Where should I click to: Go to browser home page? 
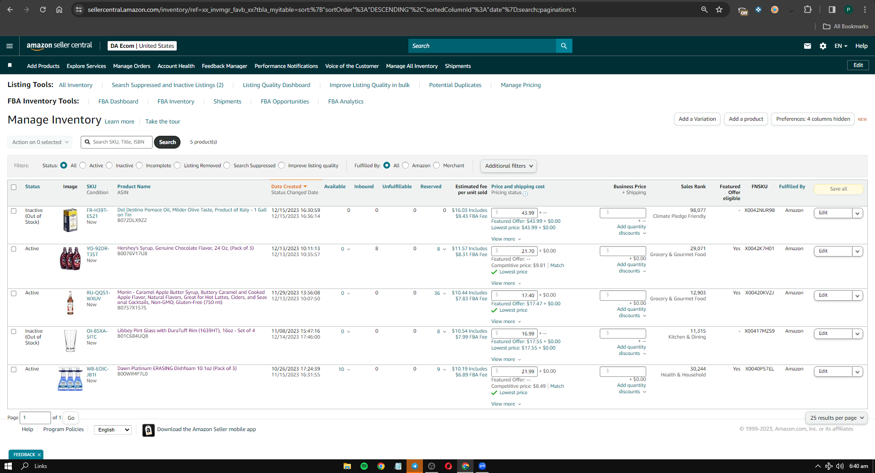coord(59,10)
